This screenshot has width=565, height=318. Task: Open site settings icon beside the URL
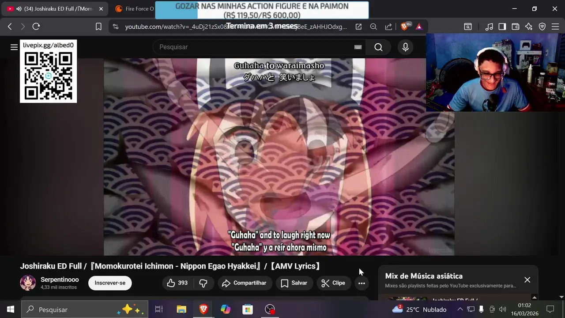(116, 26)
